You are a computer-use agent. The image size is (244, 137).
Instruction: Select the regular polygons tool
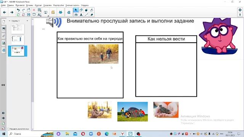(87, 10)
